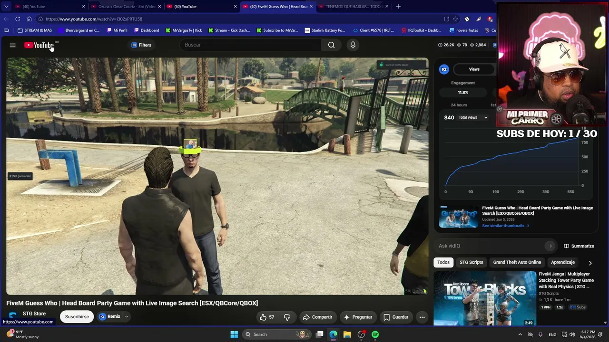The width and height of the screenshot is (609, 342).
Task: Go back to the previous page
Action: click(x=6, y=19)
